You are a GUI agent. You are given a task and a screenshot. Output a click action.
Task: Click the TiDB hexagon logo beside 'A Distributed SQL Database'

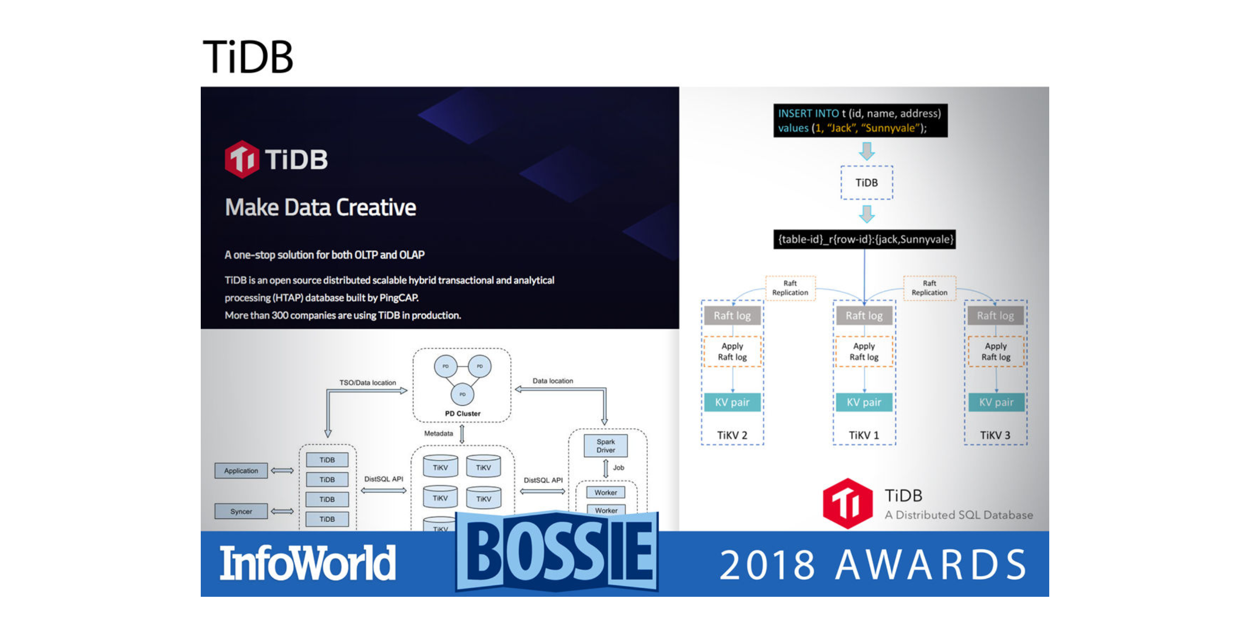point(847,504)
